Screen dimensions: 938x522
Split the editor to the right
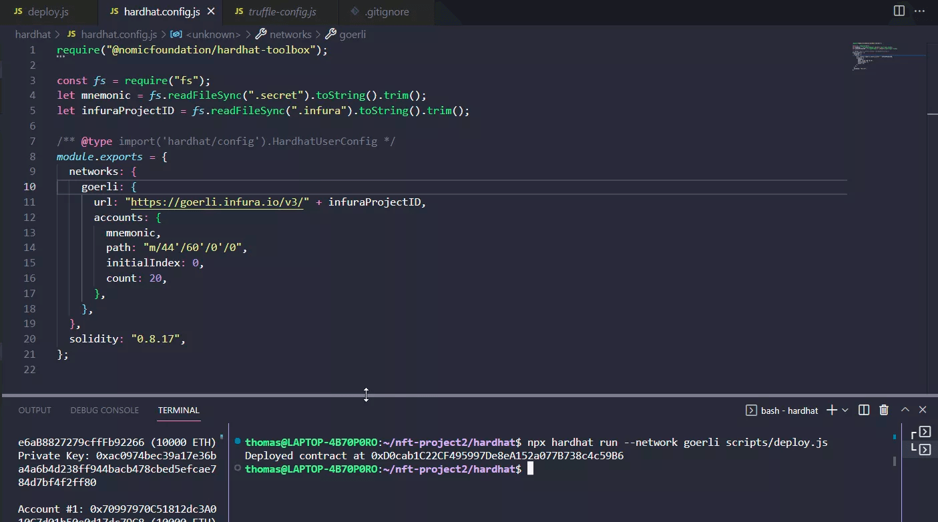pyautogui.click(x=899, y=11)
